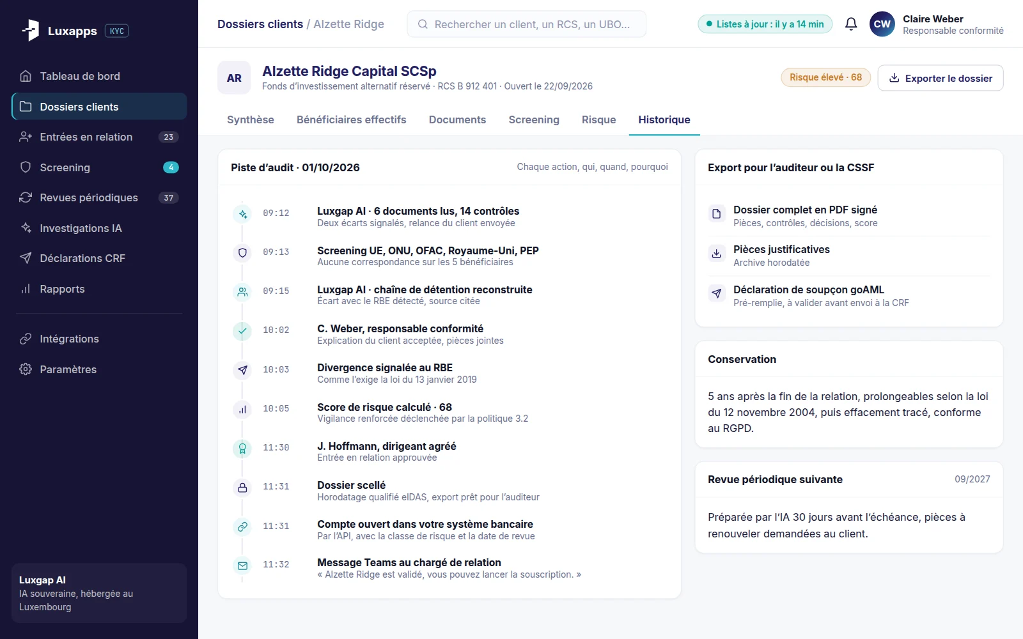Screen dimensions: 1023x639
Task: Open Paramètres settings
Action: [x=99, y=369]
